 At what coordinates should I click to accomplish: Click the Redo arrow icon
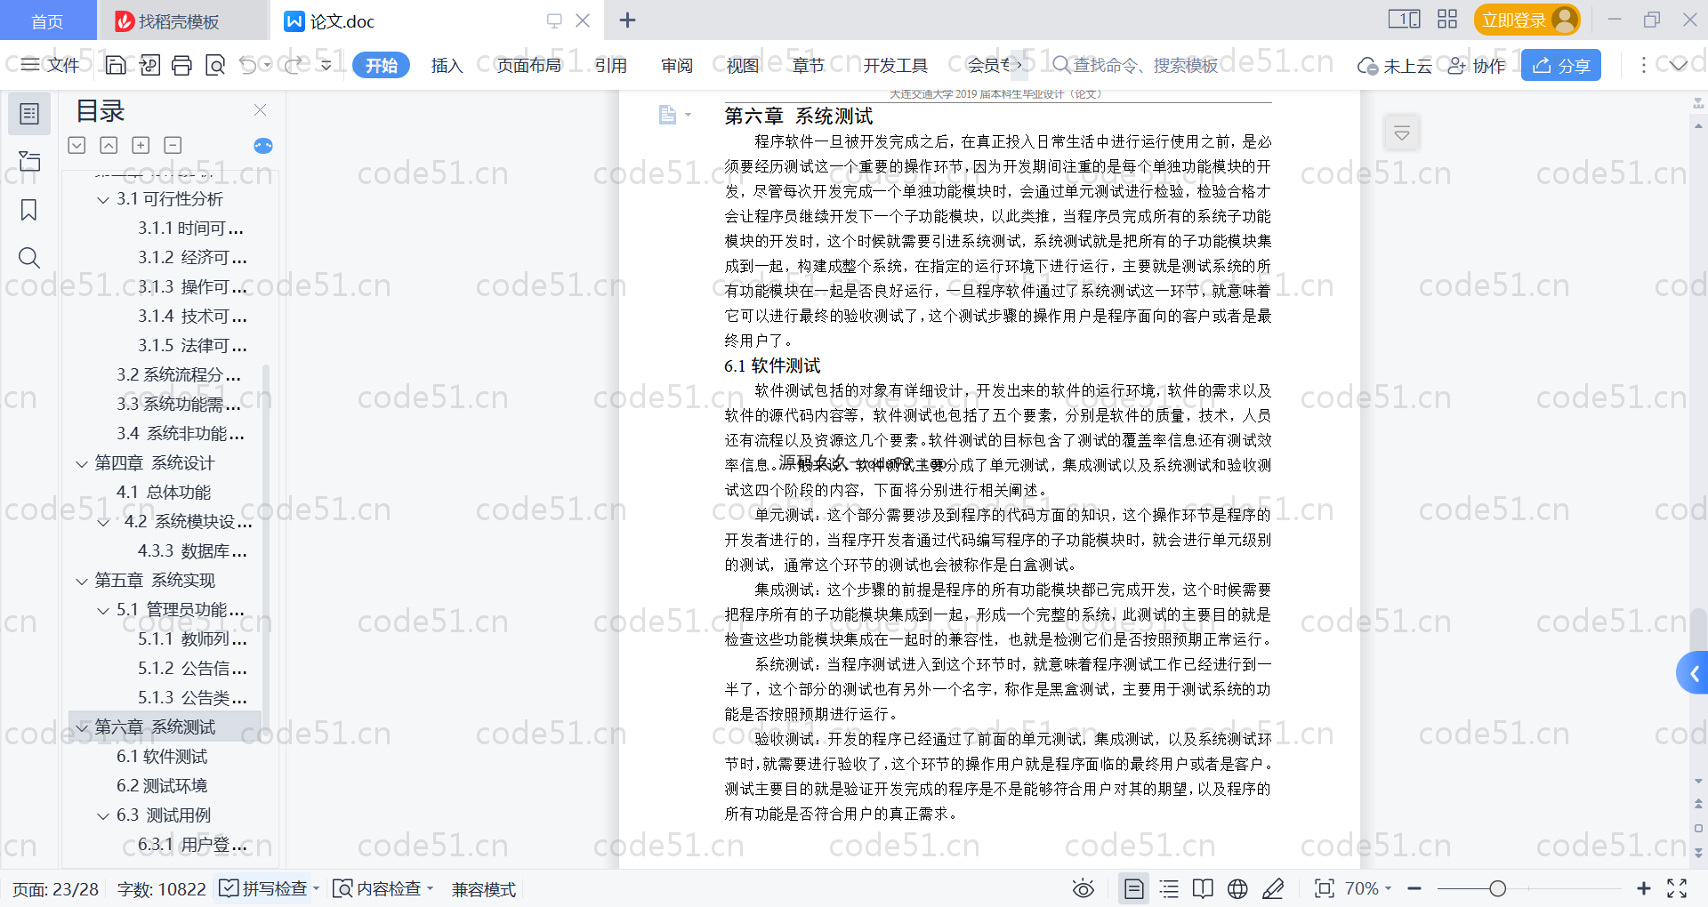pos(292,65)
